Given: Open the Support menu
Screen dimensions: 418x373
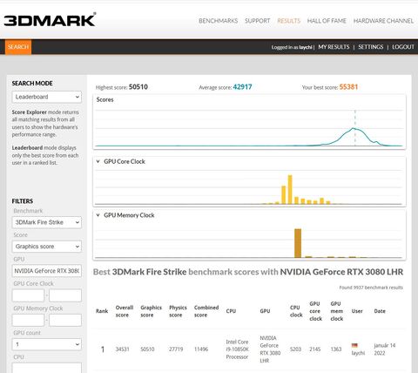Looking at the screenshot, I should [x=257, y=21].
